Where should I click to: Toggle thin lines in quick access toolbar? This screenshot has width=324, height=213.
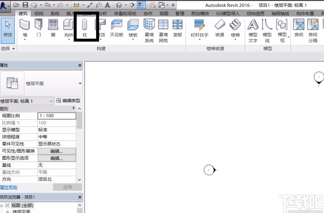(141, 5)
